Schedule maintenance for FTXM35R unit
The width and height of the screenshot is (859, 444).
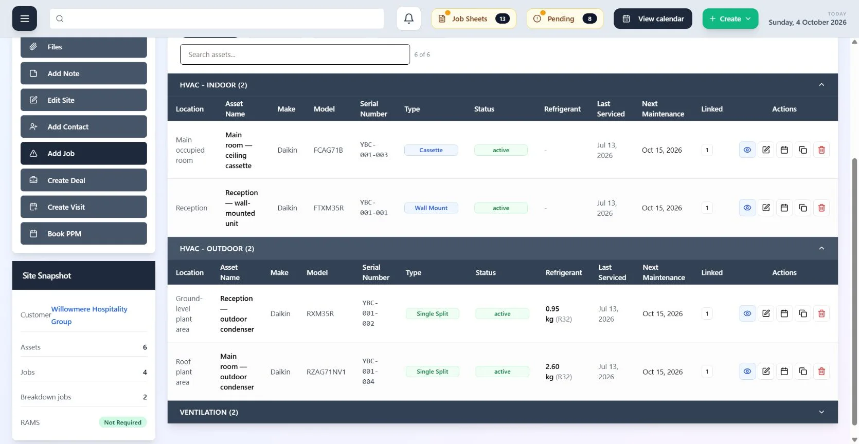784,208
